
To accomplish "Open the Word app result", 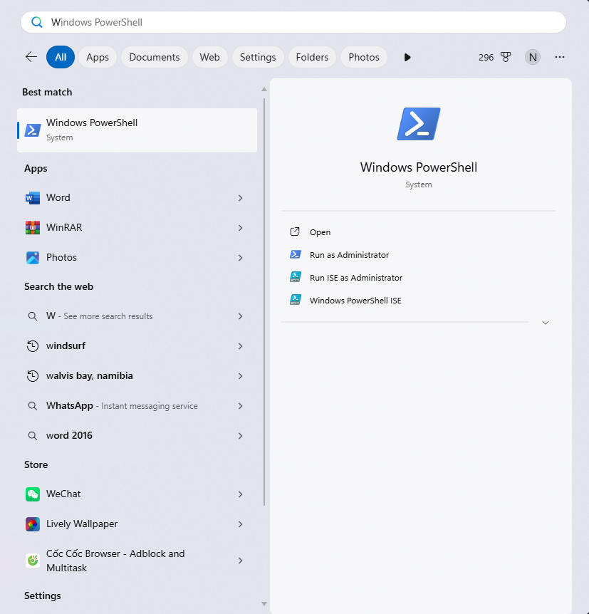I will pyautogui.click(x=137, y=198).
